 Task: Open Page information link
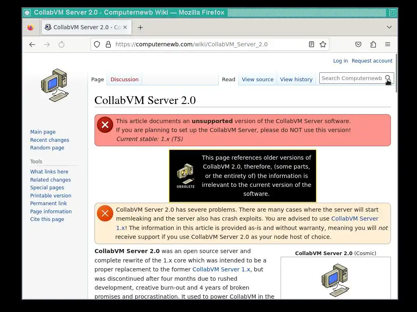pyautogui.click(x=51, y=211)
